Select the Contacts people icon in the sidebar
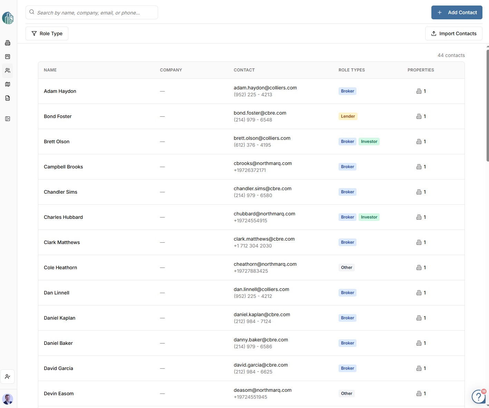The width and height of the screenshot is (489, 408). pos(8,71)
